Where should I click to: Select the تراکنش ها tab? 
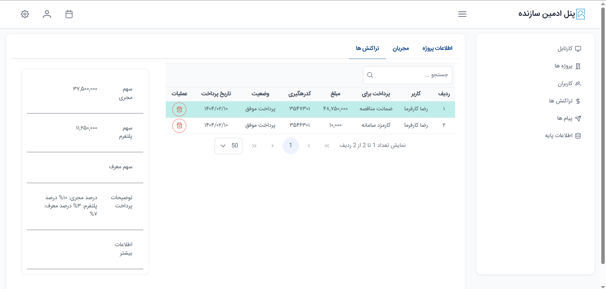click(367, 48)
